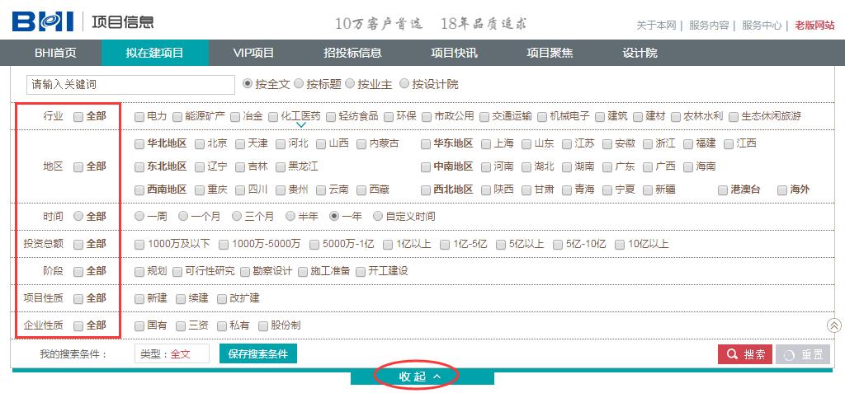Select 按标题 radio button
845x393 pixels.
[x=299, y=84]
